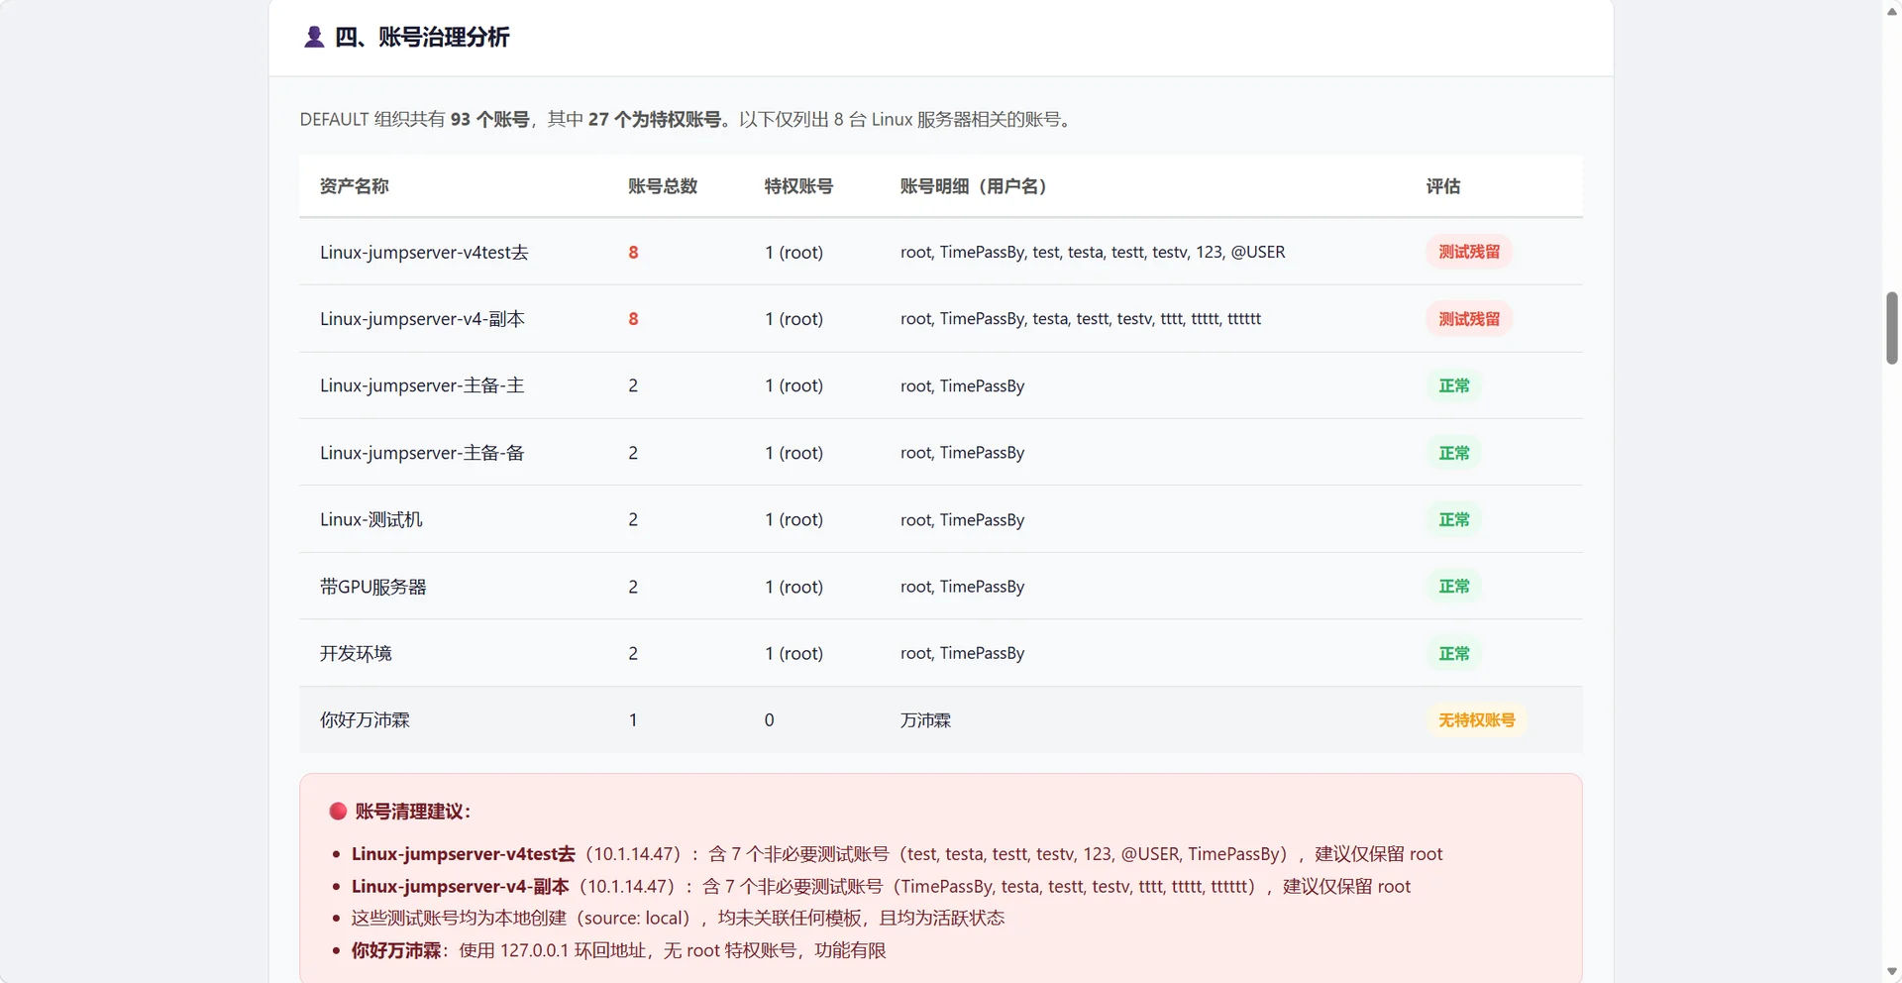Click the user icon beside 账号治理分析 heading
1902x983 pixels.
(314, 38)
